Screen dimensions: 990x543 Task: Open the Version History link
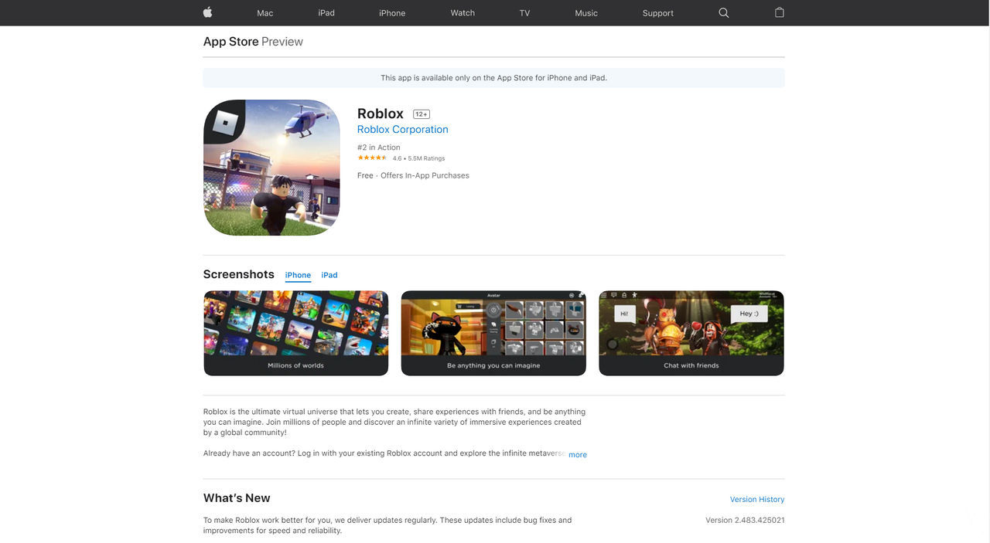pos(757,500)
